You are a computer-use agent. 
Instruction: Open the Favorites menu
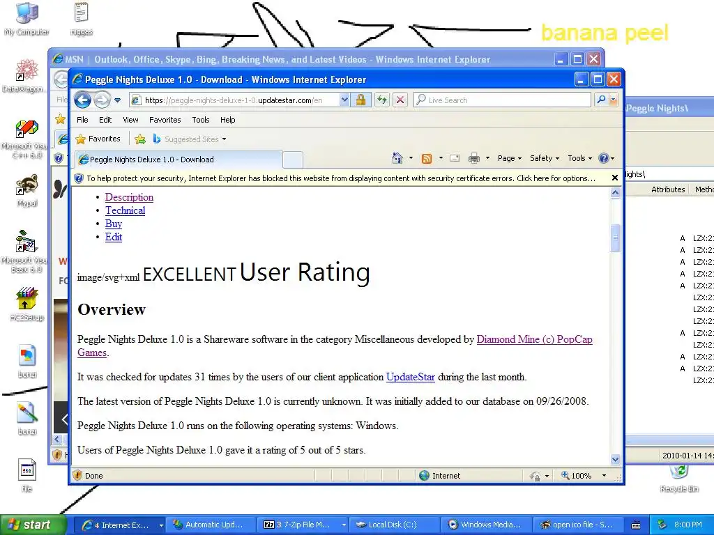pos(165,120)
